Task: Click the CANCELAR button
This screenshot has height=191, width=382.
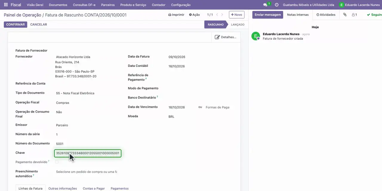Action: pos(38,24)
